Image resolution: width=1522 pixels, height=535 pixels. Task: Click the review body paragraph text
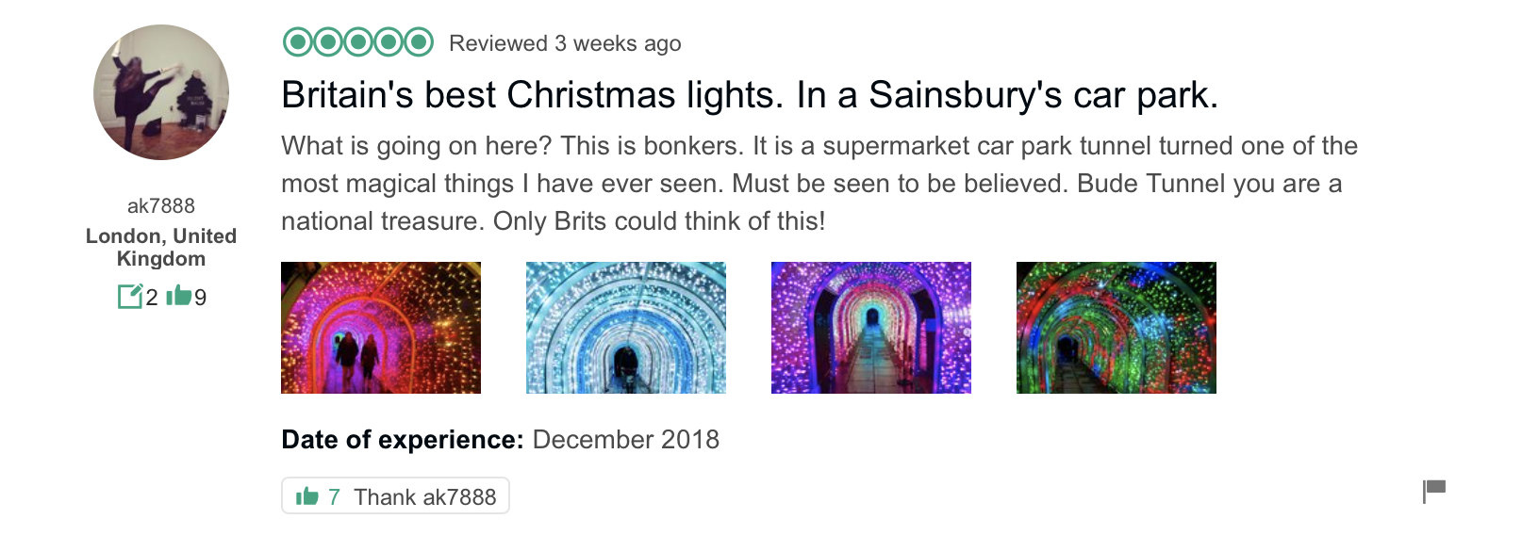819,184
